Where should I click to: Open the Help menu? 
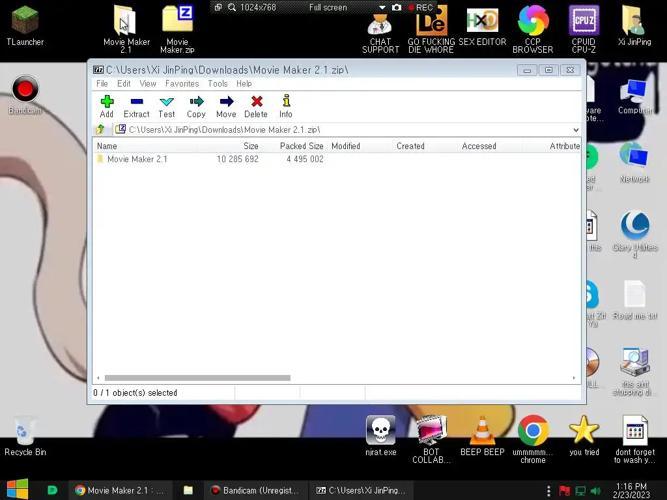pyautogui.click(x=244, y=83)
